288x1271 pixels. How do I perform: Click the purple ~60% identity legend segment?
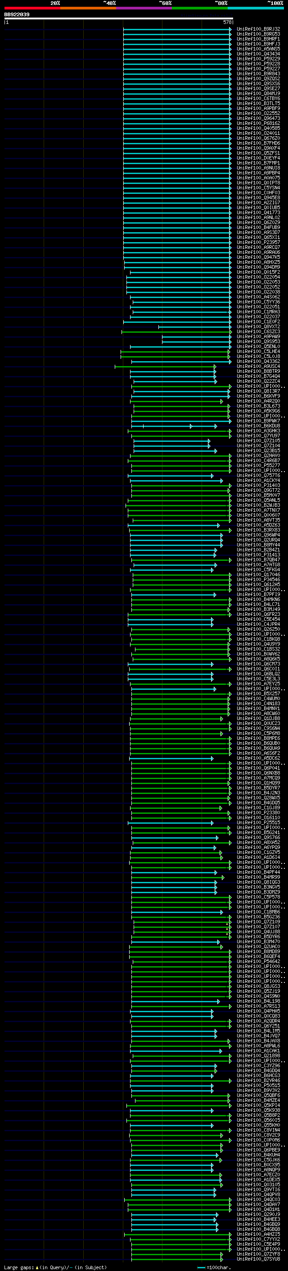pos(144,8)
